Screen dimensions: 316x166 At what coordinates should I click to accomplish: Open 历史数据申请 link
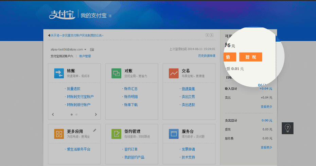click(207, 56)
